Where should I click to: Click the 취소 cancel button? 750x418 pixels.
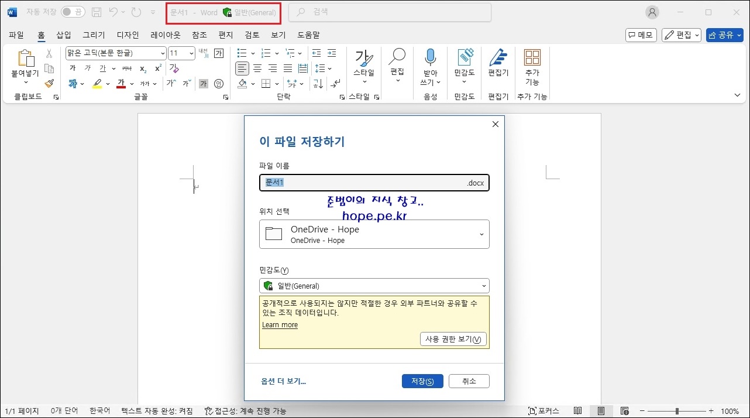[469, 381]
